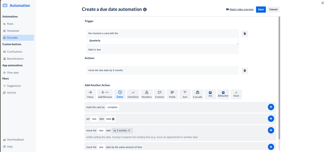Select the Checklists action tab

point(133,94)
